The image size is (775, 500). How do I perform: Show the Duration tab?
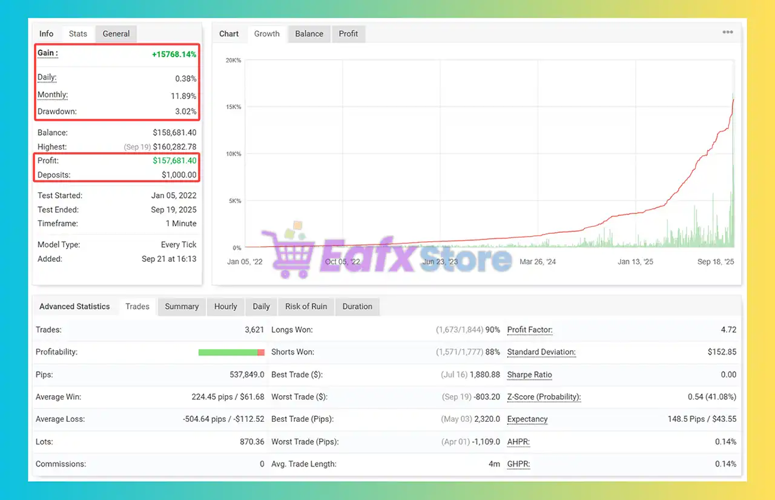[x=357, y=307]
